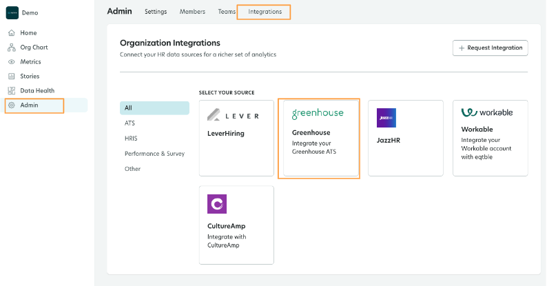The image size is (547, 286).
Task: Click the JazzHR logo icon
Action: click(x=386, y=118)
